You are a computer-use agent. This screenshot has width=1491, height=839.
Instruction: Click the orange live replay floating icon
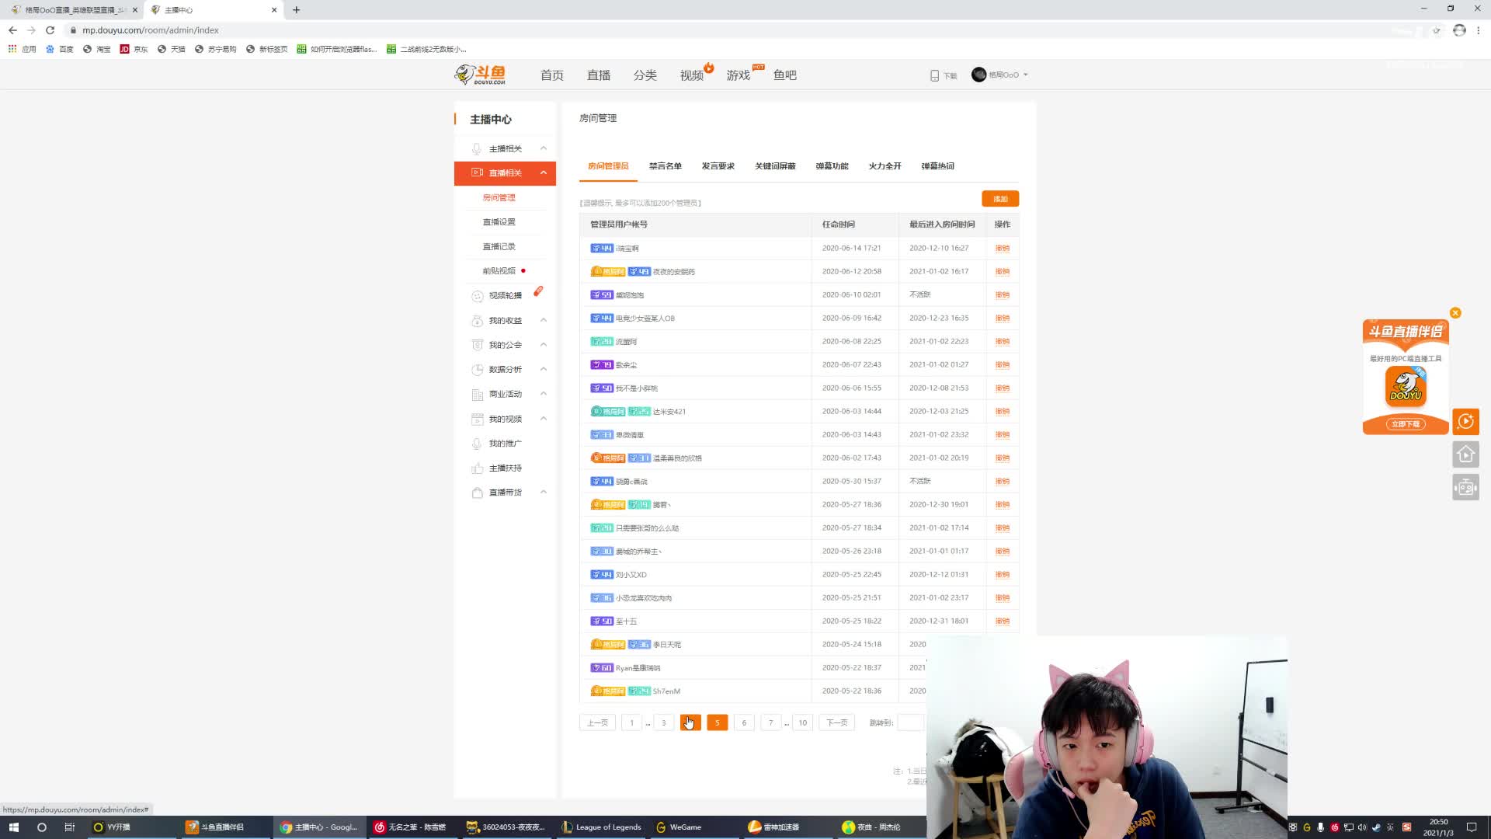point(1465,421)
